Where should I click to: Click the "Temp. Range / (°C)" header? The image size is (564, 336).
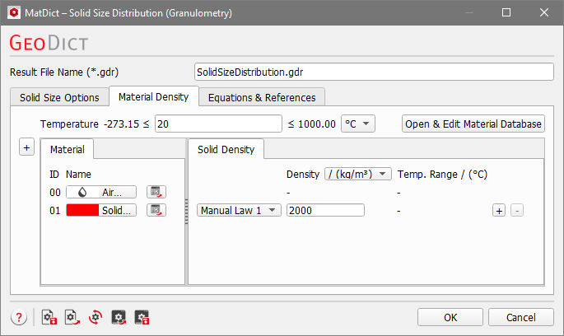point(442,175)
